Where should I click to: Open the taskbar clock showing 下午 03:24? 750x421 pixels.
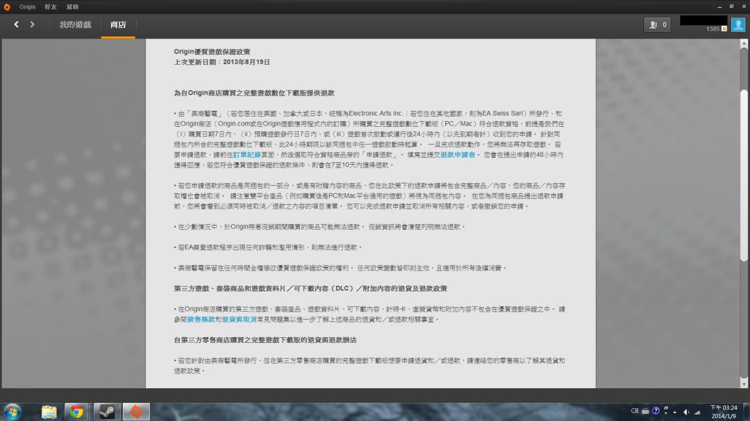[x=723, y=411]
